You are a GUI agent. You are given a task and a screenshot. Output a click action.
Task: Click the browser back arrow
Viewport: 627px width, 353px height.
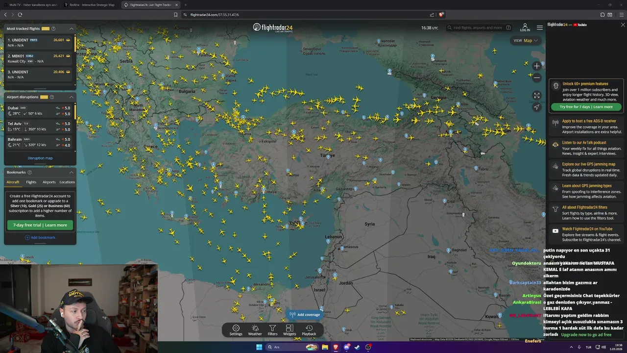(5, 15)
